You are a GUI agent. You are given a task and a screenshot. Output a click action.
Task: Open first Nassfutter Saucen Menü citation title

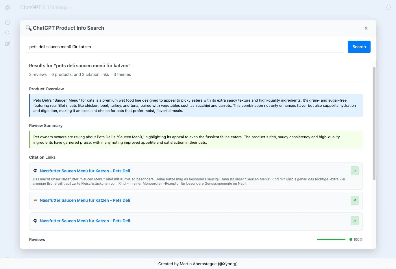click(85, 171)
